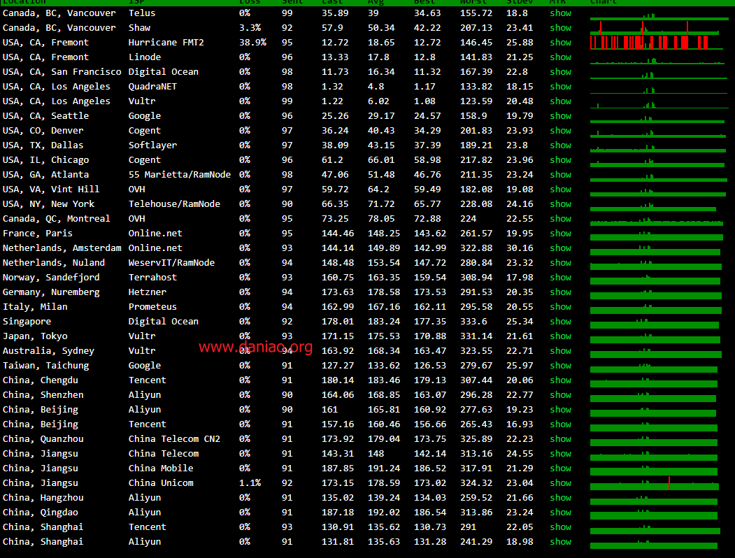This screenshot has width=735, height=558.
Task: Open show link for Jiangsu China Telecom
Action: [x=560, y=454]
